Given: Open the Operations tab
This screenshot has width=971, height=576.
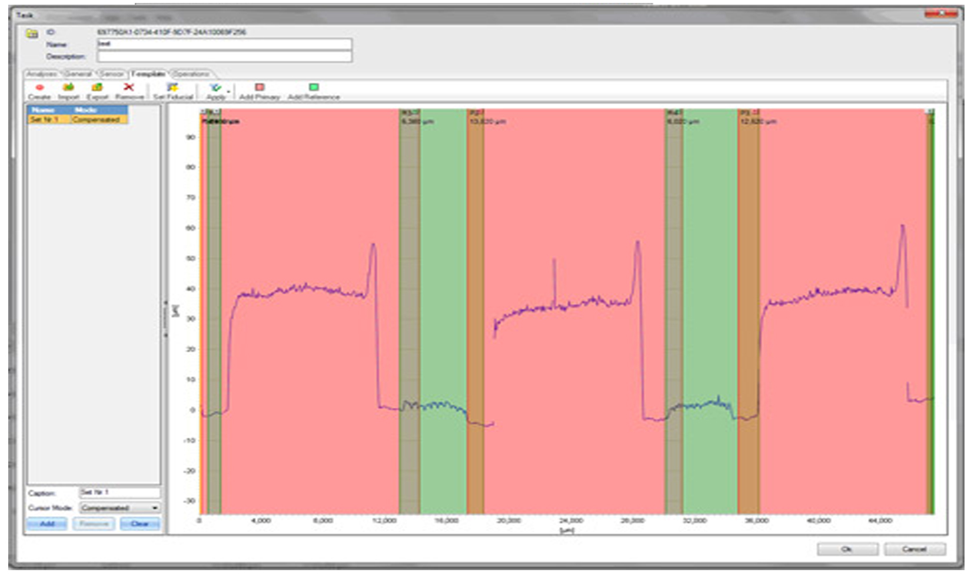Looking at the screenshot, I should tap(191, 74).
